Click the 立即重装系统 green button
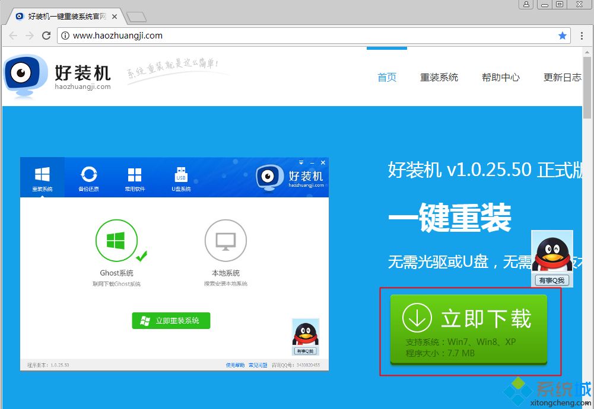Viewport: 594px width, 409px height. [x=171, y=321]
